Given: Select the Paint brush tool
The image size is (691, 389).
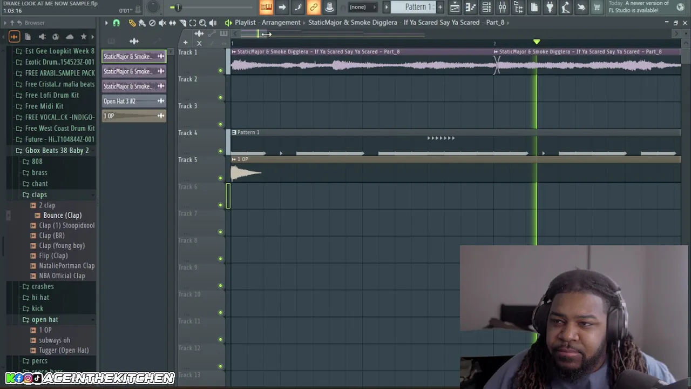Looking at the screenshot, I should [x=142, y=23].
